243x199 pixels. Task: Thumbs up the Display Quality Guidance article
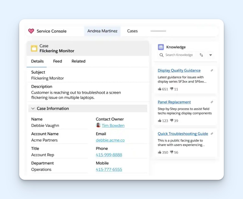(160, 89)
